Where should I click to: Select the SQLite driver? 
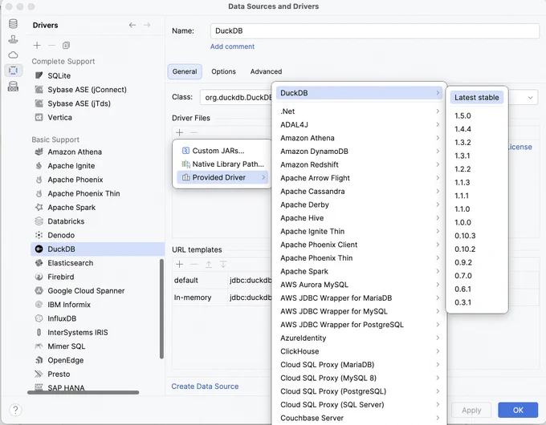point(97,75)
